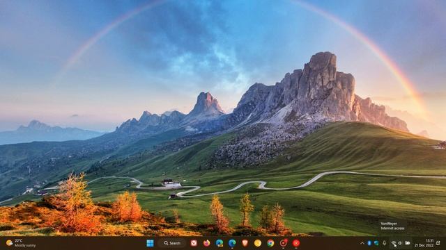Viewport: 446px width, 250px height.
Task: Open Google Chrome from the taskbar
Action: tap(270, 243)
